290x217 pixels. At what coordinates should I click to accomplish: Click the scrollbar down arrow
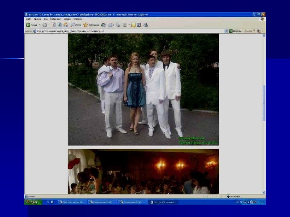point(264,192)
